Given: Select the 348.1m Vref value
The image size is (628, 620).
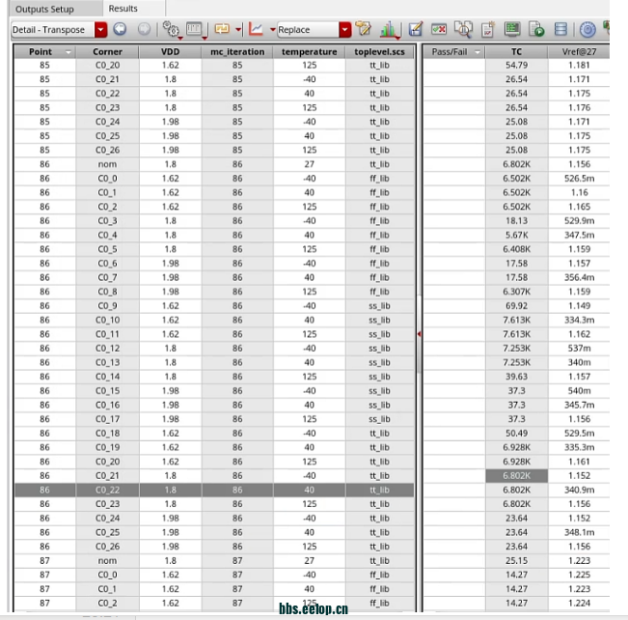Looking at the screenshot, I should tap(579, 532).
